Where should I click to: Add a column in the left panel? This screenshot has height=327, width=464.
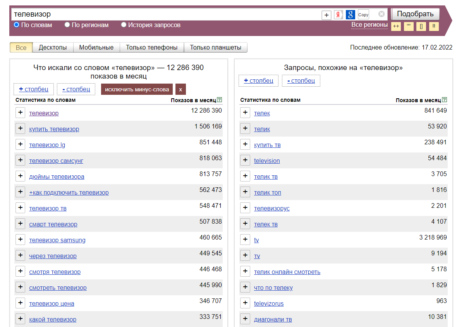click(x=33, y=89)
